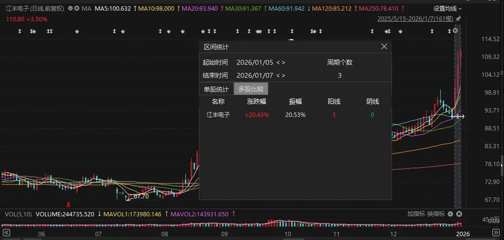Screen dimensions: 504x240
Task: Close the VOL indicator pane
Action: click(x=459, y=214)
